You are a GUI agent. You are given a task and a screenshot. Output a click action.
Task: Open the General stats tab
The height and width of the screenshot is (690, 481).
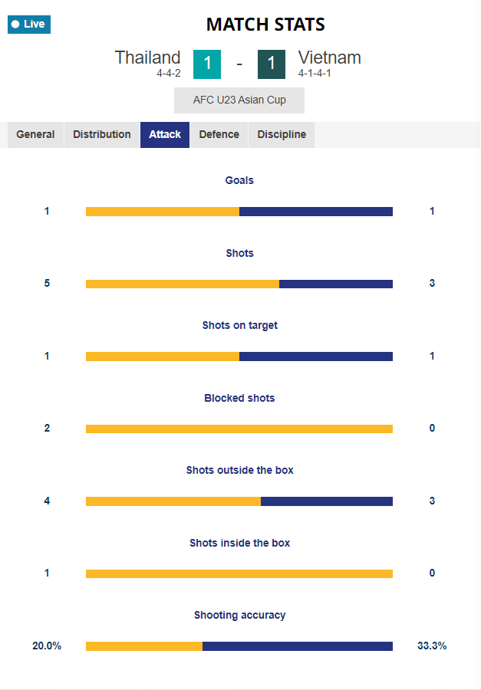click(36, 135)
